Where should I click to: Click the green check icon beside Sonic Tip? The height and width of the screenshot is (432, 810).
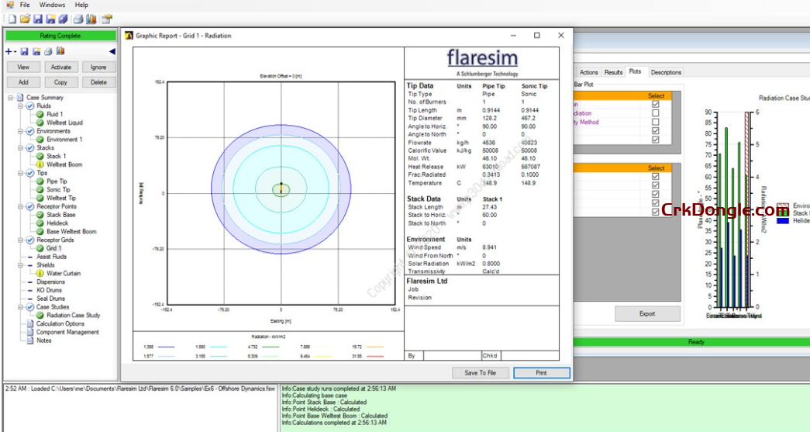(x=40, y=190)
